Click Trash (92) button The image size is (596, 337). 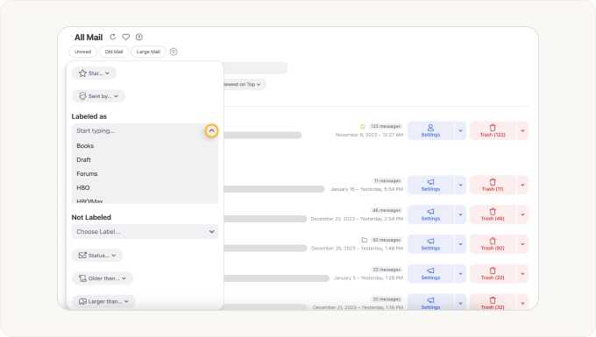[x=493, y=244]
